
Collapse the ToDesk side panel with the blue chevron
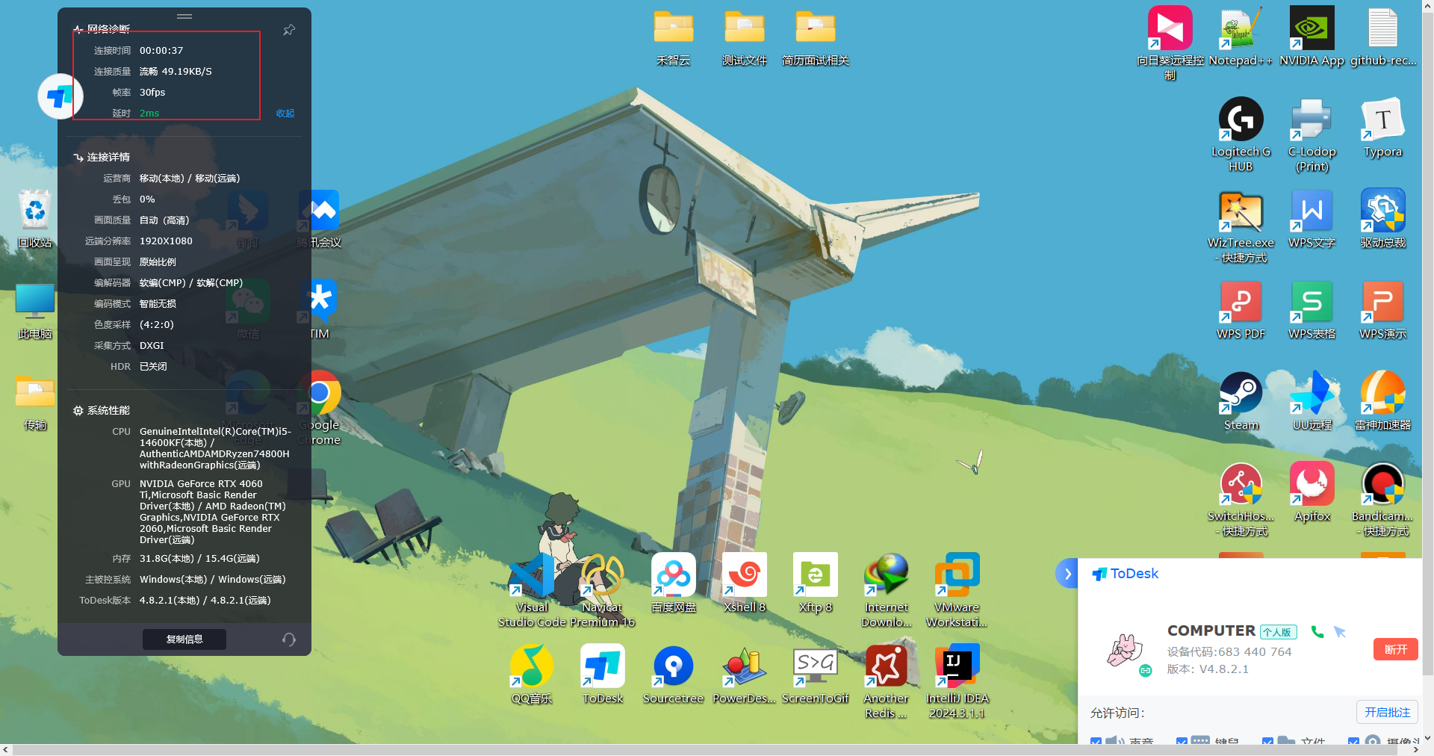[x=1067, y=574]
